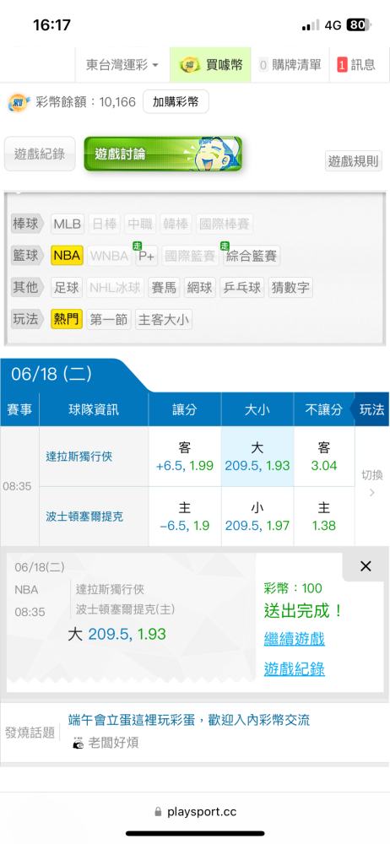The image size is (390, 844).
Task: Click the lock icon by playsport.cc
Action: [x=158, y=812]
